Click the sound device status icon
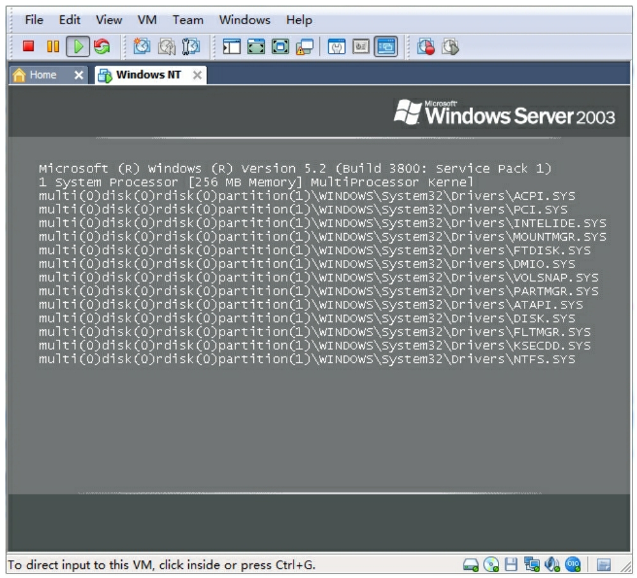637x578 pixels. coord(552,565)
